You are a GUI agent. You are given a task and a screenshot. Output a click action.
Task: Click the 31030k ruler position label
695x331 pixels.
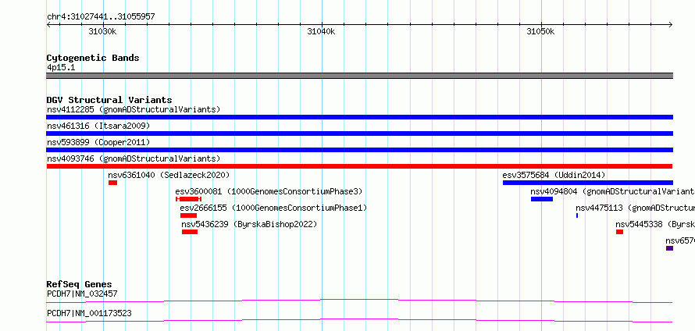click(x=102, y=31)
